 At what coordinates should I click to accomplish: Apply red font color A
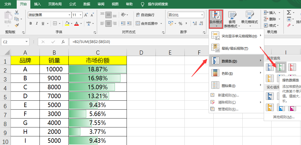77,23
